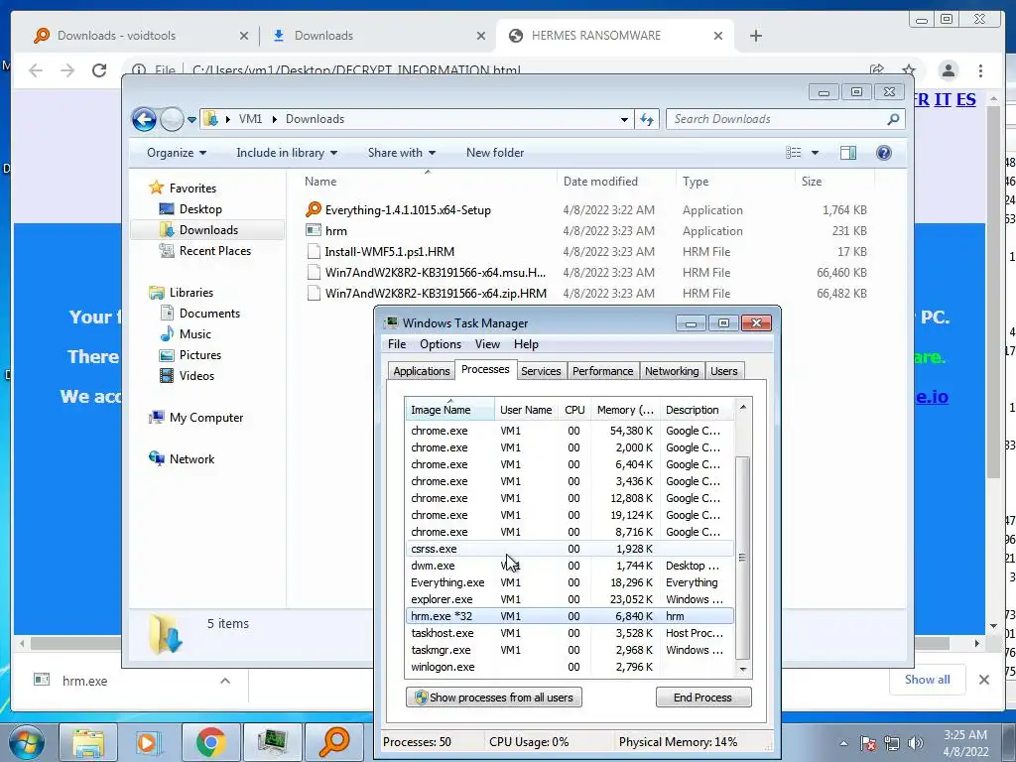Click Show all downloads link
This screenshot has width=1016, height=762.
coord(928,680)
